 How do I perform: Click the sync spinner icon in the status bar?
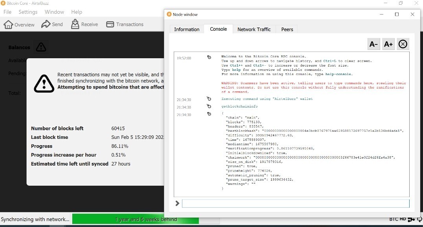pos(420,220)
